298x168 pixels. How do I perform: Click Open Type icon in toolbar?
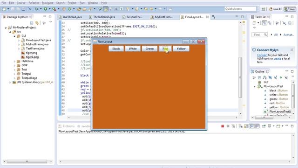click(x=79, y=9)
